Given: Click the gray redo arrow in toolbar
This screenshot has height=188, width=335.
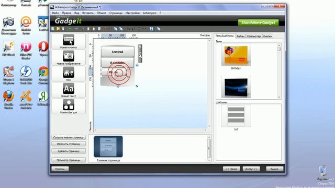Looking at the screenshot, I should point(76,29).
